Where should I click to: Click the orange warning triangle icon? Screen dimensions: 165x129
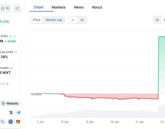[x=7, y=84]
